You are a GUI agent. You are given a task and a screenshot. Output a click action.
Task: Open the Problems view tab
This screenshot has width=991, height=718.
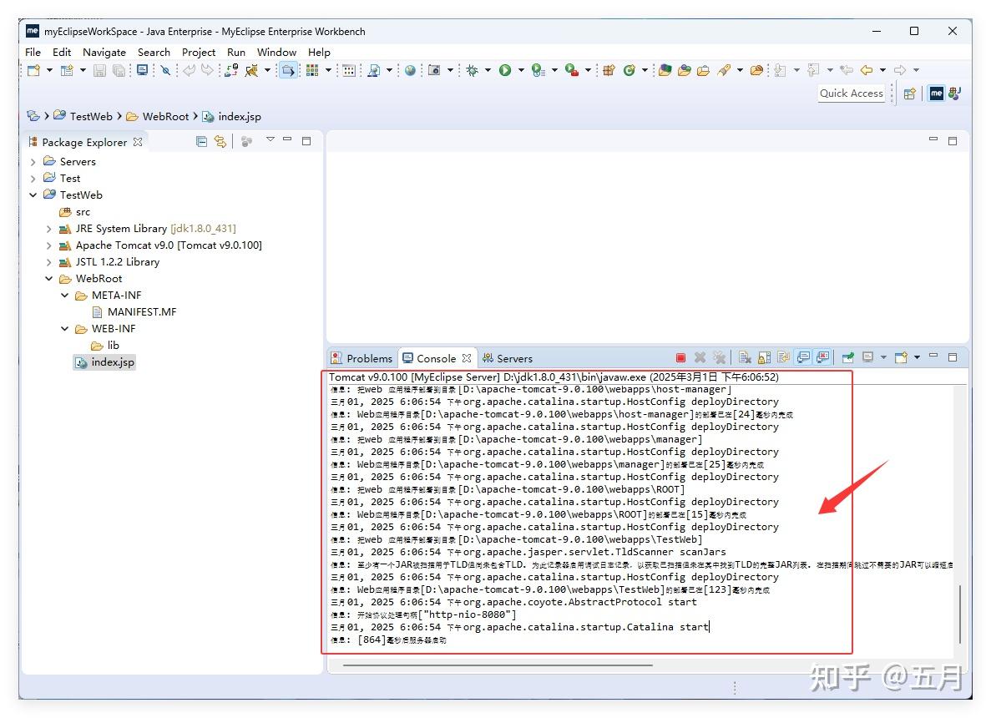coord(368,358)
